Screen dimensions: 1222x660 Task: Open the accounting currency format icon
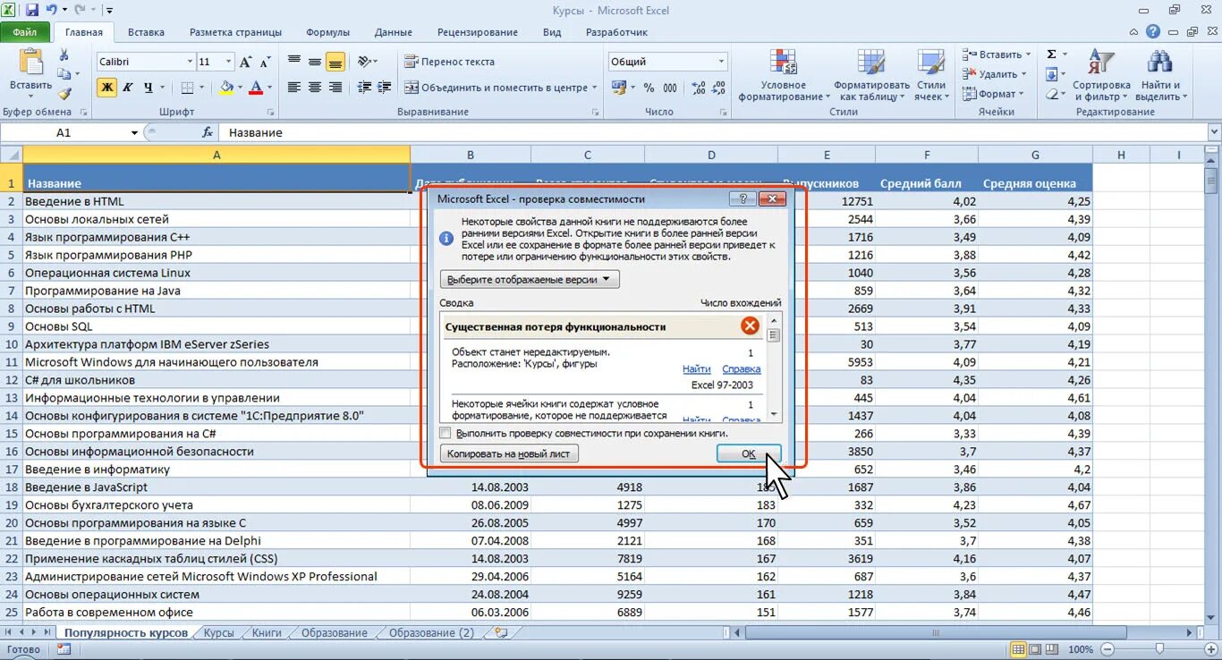pyautogui.click(x=618, y=88)
